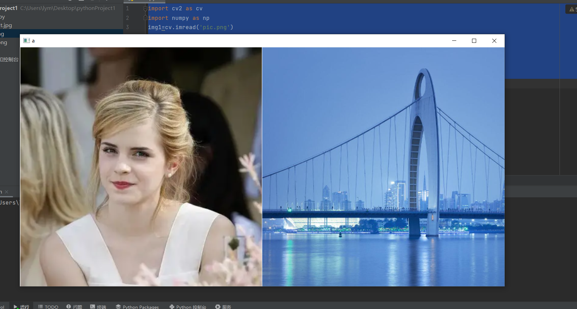Click the blue suspension bridge image

point(383,166)
